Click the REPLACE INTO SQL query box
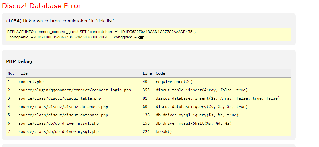 (148, 34)
